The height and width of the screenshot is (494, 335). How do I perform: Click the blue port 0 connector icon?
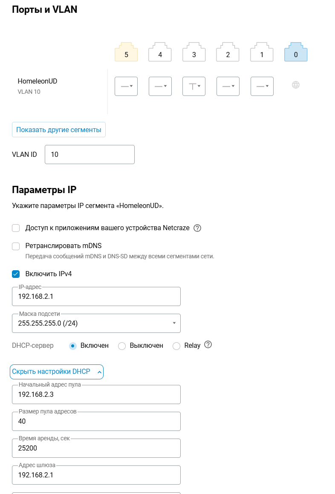coord(296,52)
